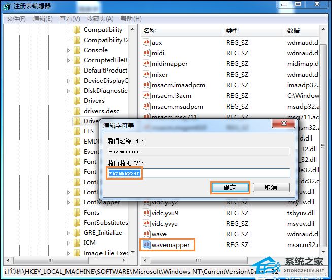Open the 查看(V) menu
Viewport: 332px width, 280px height.
coord(70,19)
